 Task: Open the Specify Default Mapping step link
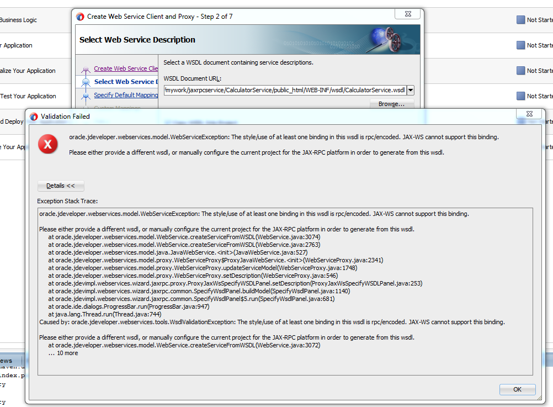pyautogui.click(x=126, y=95)
